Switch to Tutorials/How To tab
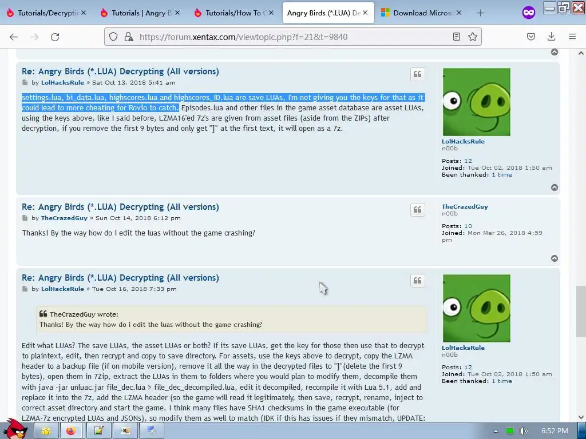 click(x=234, y=13)
